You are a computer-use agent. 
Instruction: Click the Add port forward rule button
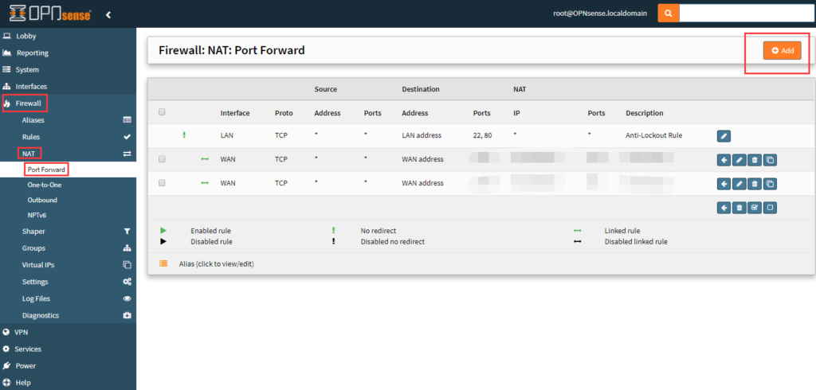pos(783,50)
